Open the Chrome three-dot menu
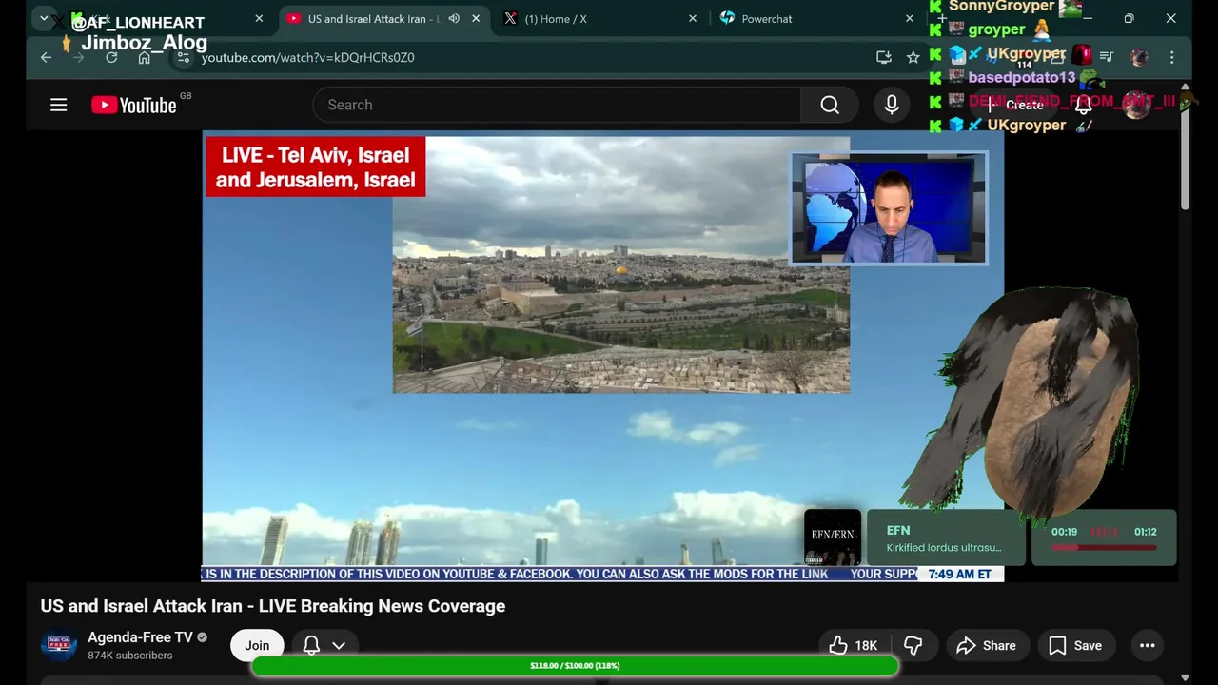 (x=1172, y=57)
